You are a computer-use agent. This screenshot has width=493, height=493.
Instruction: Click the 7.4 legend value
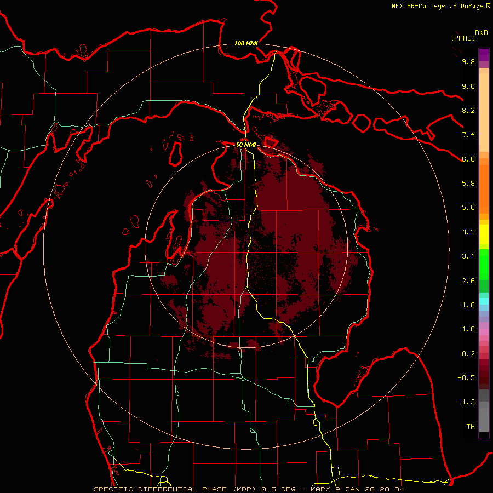coord(468,135)
